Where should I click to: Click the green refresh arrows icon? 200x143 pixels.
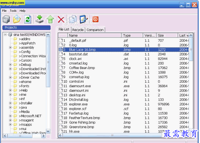point(28,20)
